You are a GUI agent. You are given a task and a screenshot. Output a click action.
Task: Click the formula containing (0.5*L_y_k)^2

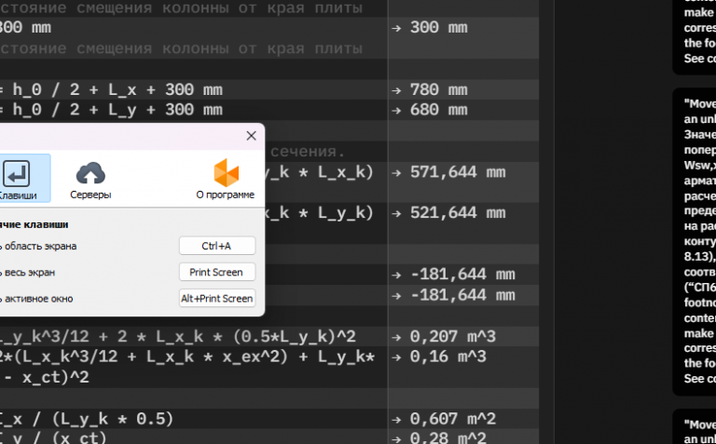(178, 337)
